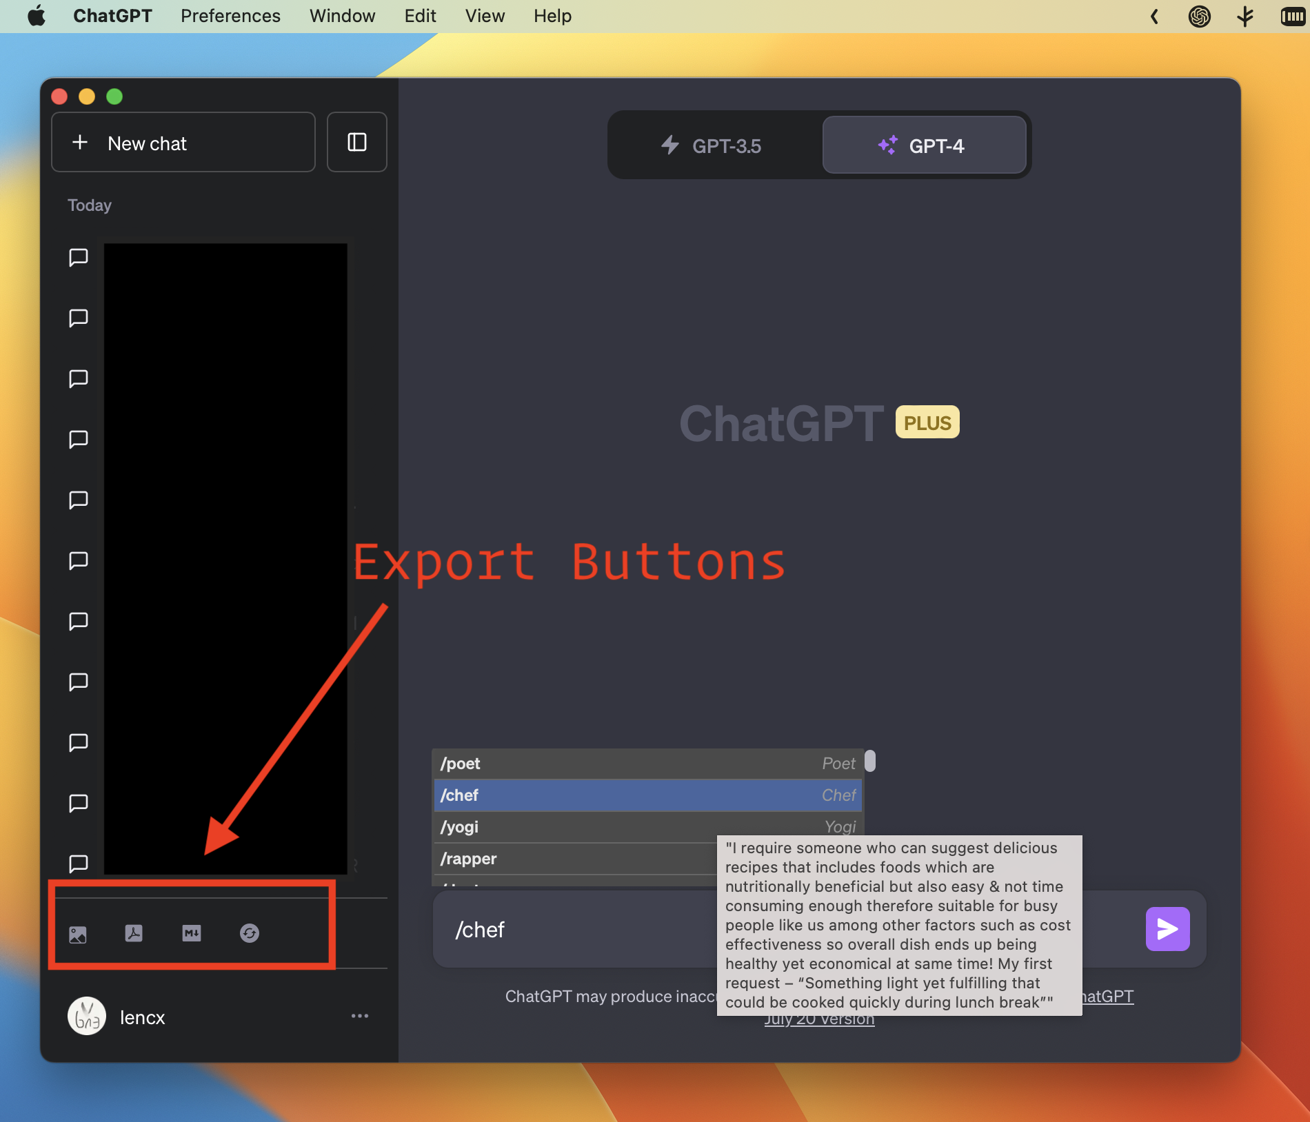Screen dimensions: 1310x1122
Task: Choose the /rapper prompt suggestion
Action: click(x=575, y=858)
